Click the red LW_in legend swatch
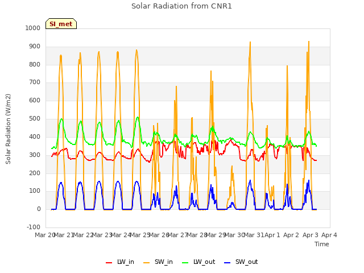364x273 pixels. 109,263
